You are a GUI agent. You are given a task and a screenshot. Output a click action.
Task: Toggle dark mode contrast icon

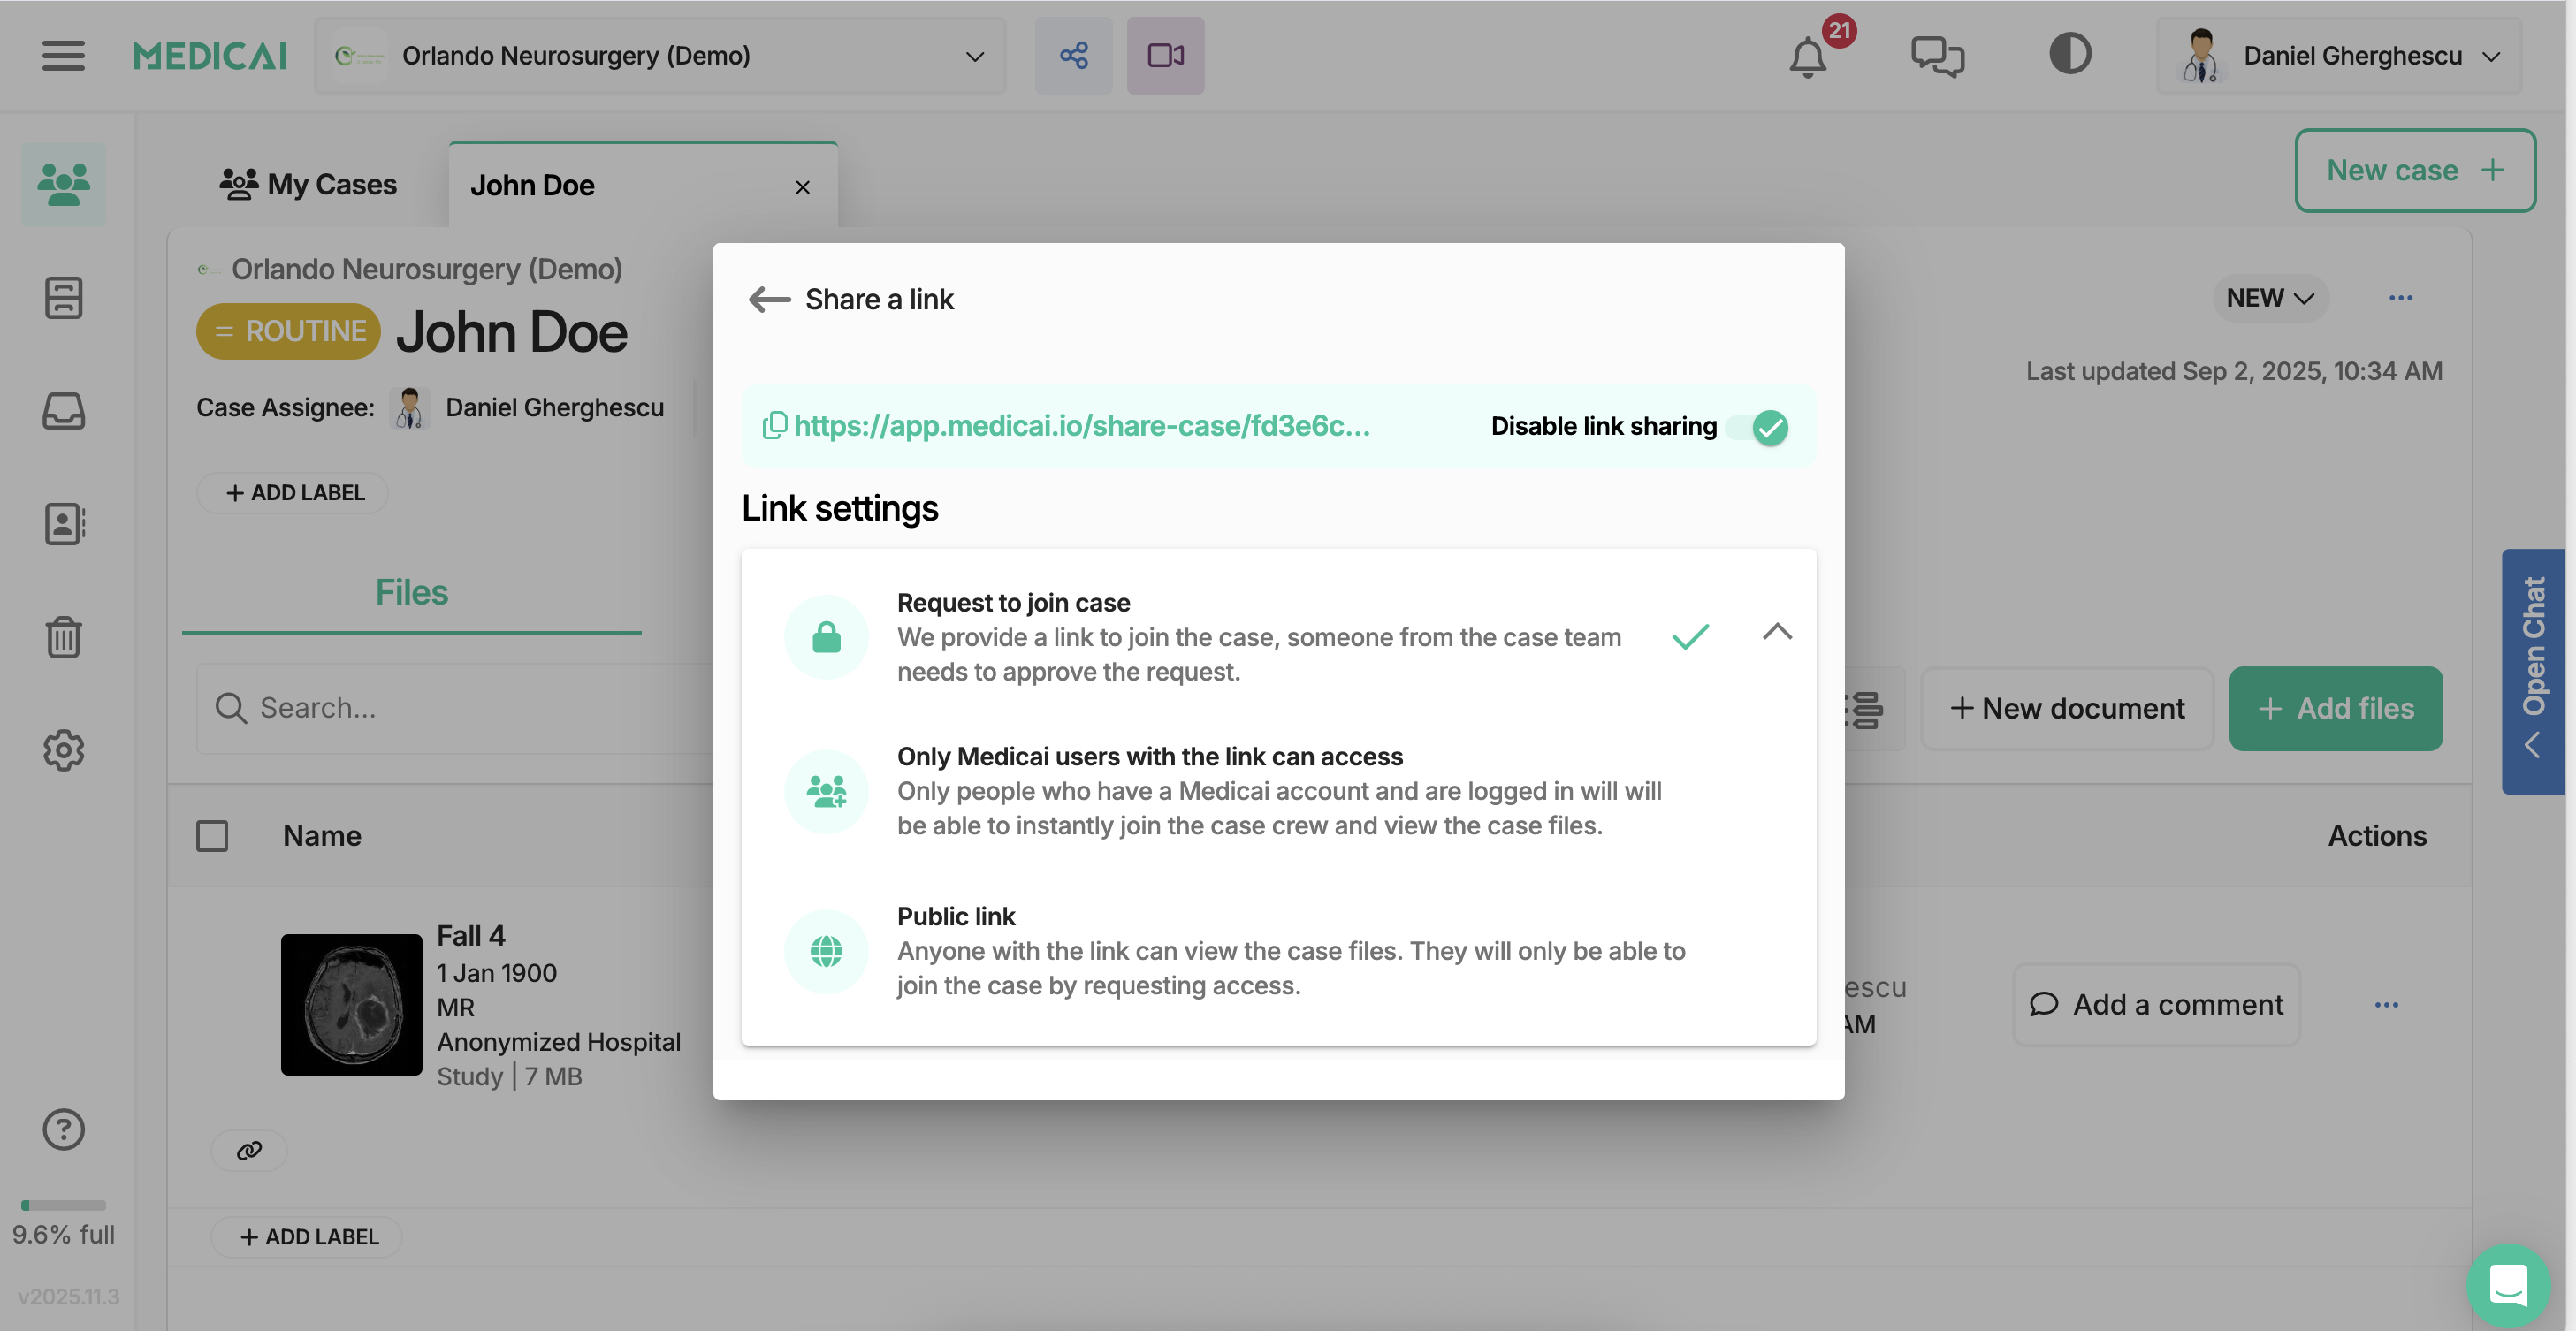[2070, 54]
